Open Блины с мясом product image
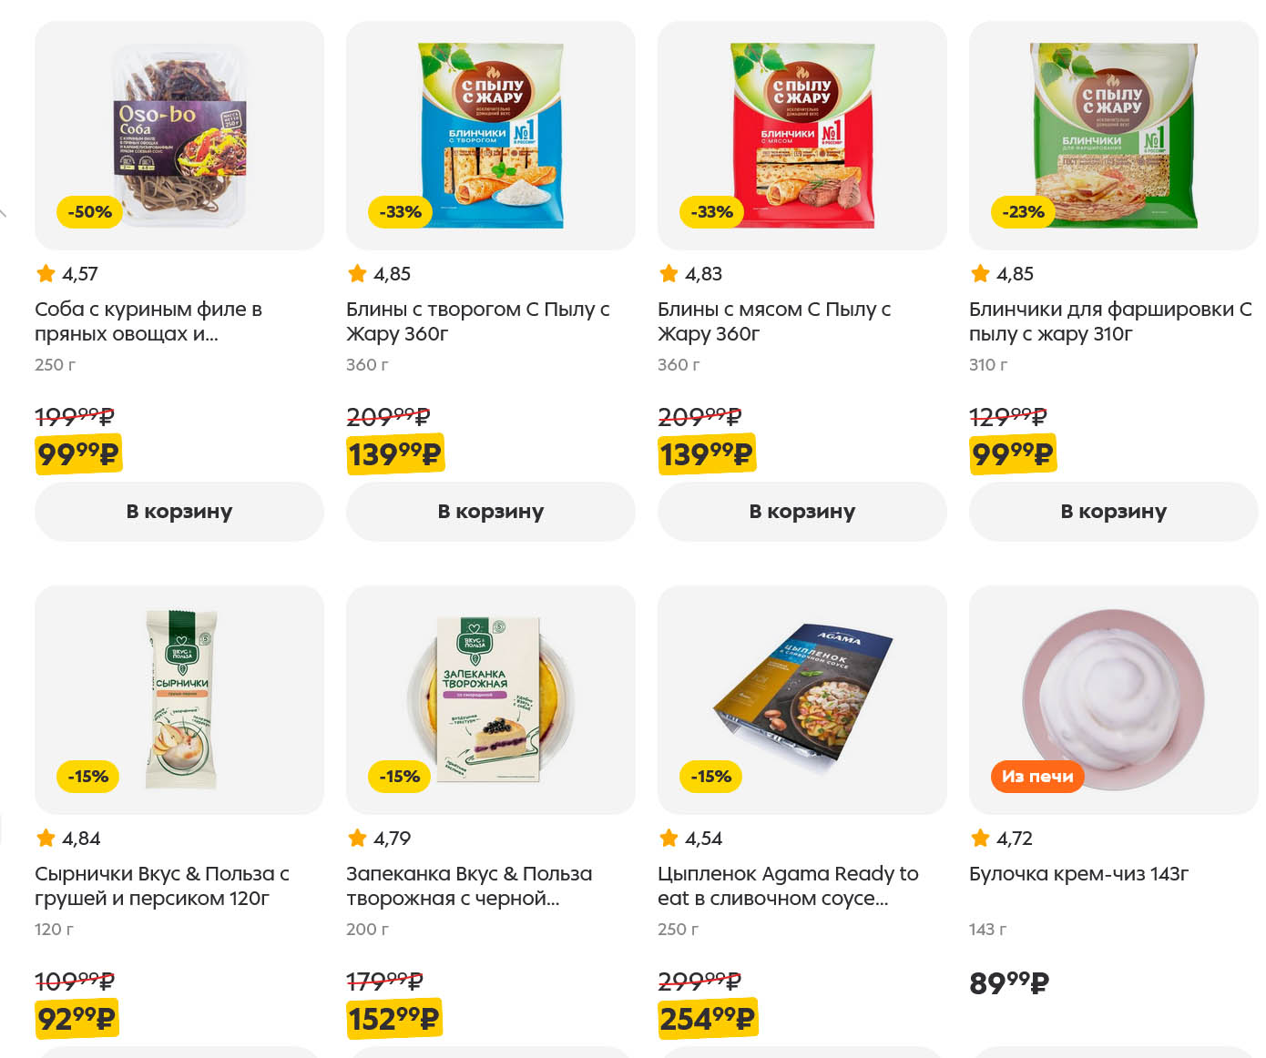This screenshot has height=1058, width=1266. (x=802, y=135)
